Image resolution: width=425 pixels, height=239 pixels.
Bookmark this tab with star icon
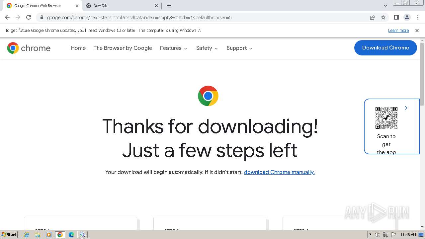[383, 17]
